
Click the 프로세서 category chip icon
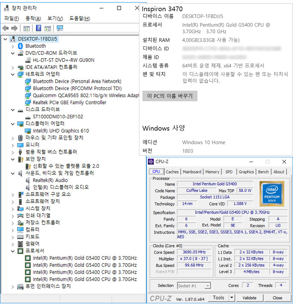[21, 251]
